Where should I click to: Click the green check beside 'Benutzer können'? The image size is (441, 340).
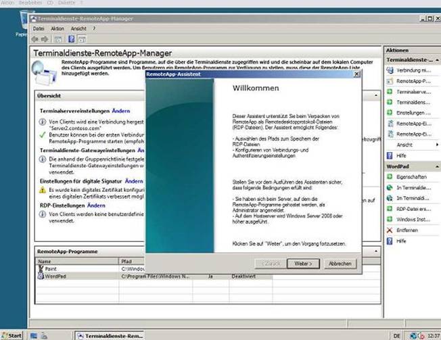pos(42,135)
